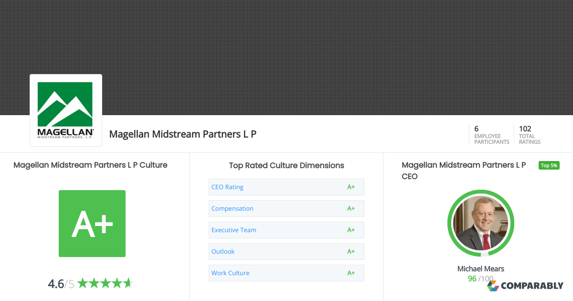
Task: Select the Comparably logo
Action: pos(525,285)
